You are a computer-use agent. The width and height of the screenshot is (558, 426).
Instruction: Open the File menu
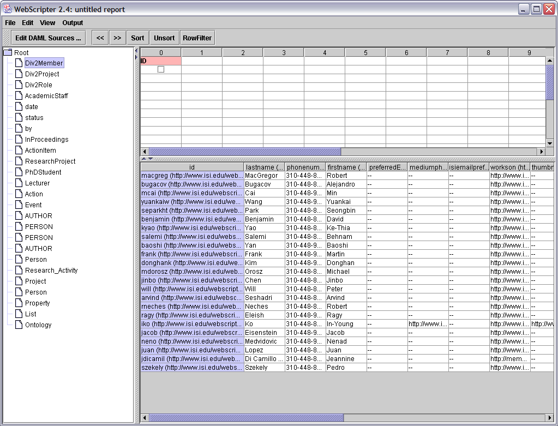(10, 23)
